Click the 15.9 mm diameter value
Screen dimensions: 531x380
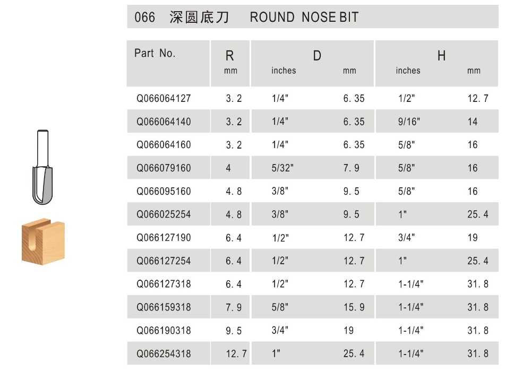pyautogui.click(x=354, y=307)
